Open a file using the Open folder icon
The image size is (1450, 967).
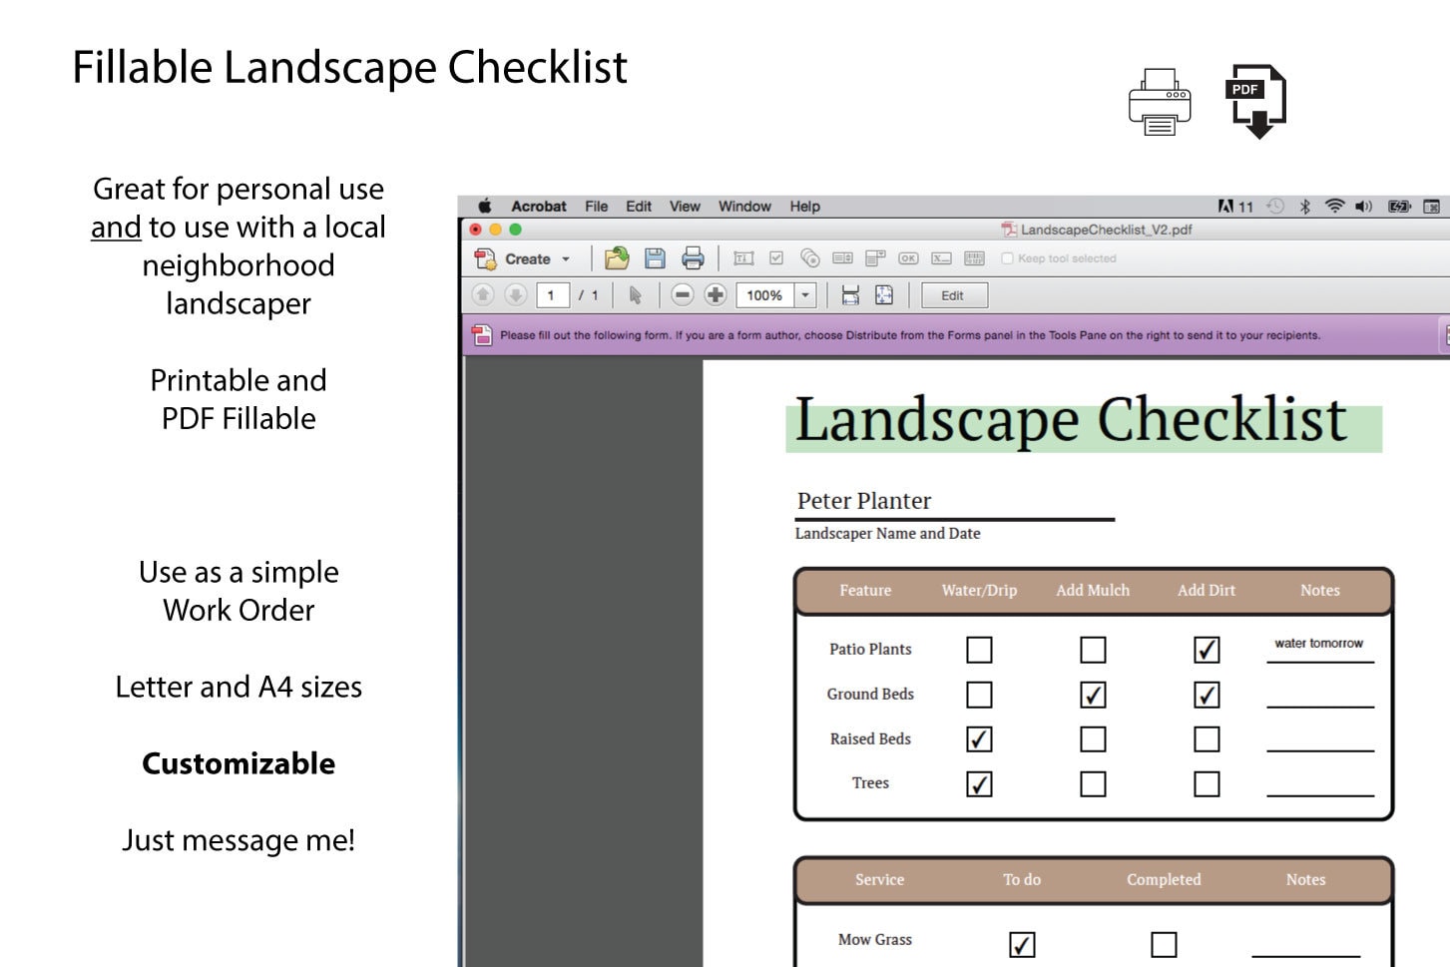pyautogui.click(x=617, y=257)
